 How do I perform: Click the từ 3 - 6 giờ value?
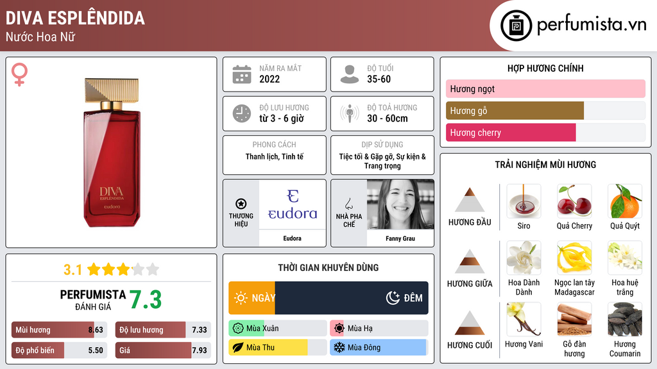(x=282, y=119)
